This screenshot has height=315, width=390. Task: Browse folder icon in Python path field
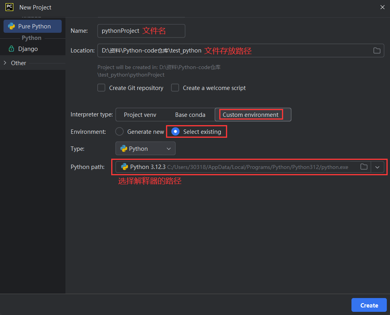point(364,167)
